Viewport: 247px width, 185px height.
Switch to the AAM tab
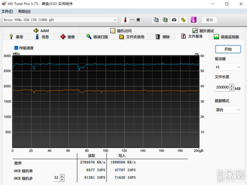coord(41,31)
